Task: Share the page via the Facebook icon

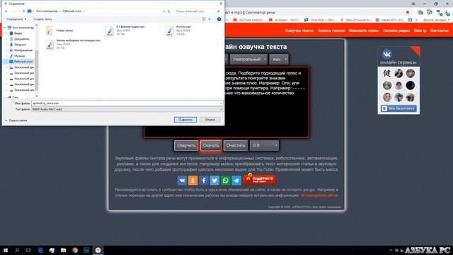Action: click(204, 181)
